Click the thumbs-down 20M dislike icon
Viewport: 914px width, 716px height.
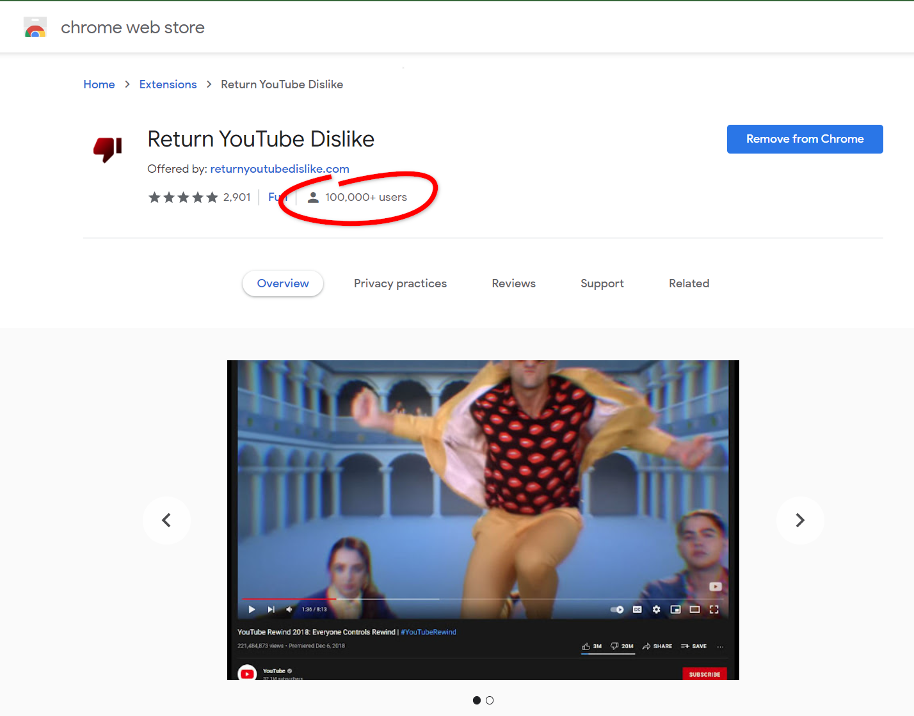[x=614, y=646]
